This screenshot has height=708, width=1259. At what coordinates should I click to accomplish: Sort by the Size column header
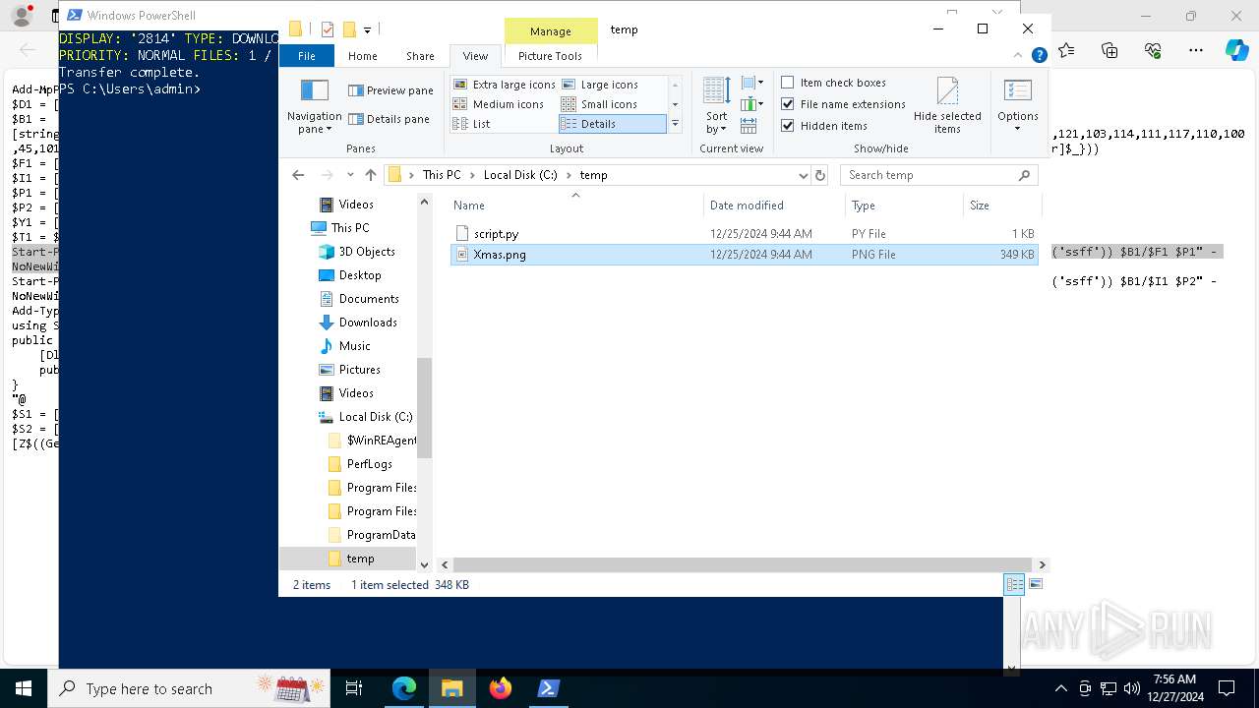click(1001, 206)
